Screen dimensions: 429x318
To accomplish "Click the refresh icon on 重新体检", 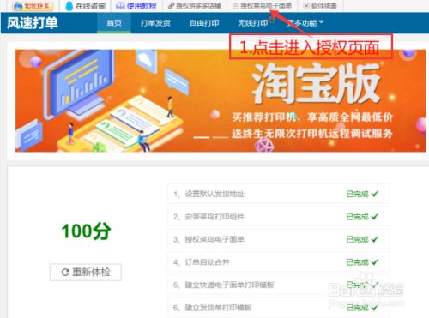I will (65, 273).
